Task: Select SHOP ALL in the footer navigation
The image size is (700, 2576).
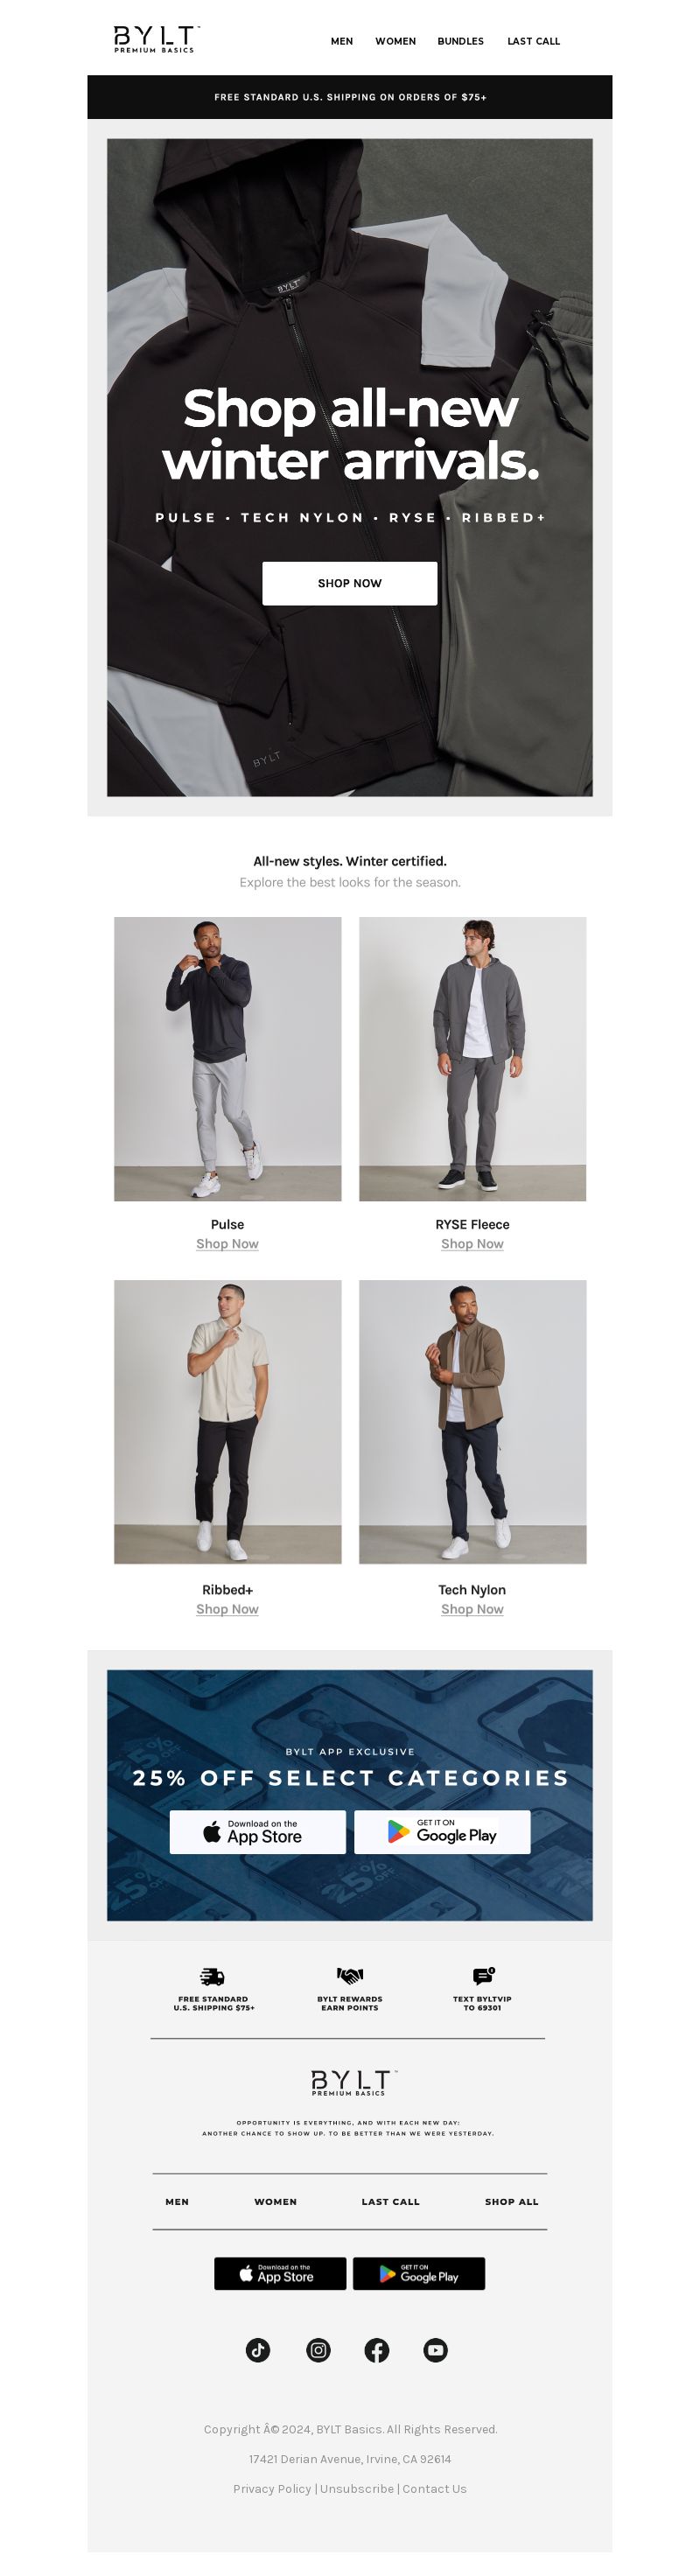Action: point(511,2201)
